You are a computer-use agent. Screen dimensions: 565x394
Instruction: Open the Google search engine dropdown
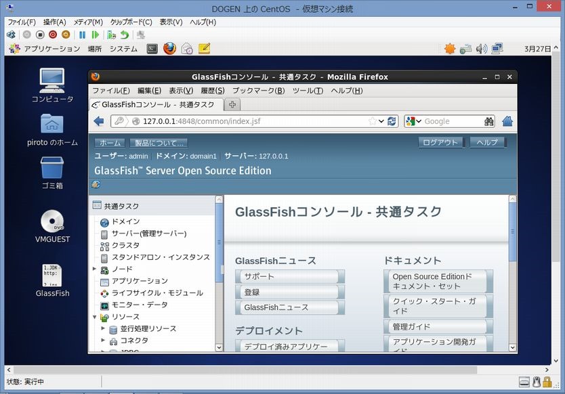point(413,121)
